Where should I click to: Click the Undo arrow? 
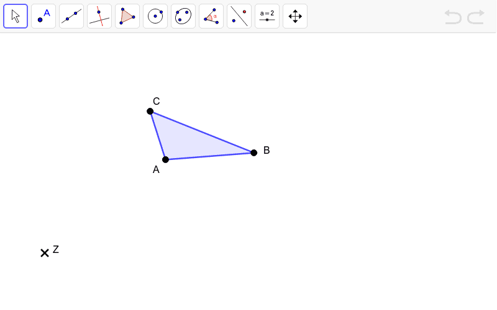click(x=453, y=17)
